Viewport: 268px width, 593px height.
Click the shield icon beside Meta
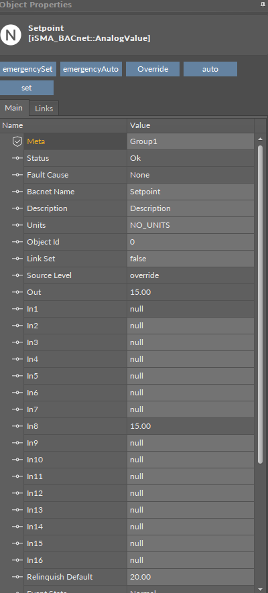pyautogui.click(x=17, y=142)
